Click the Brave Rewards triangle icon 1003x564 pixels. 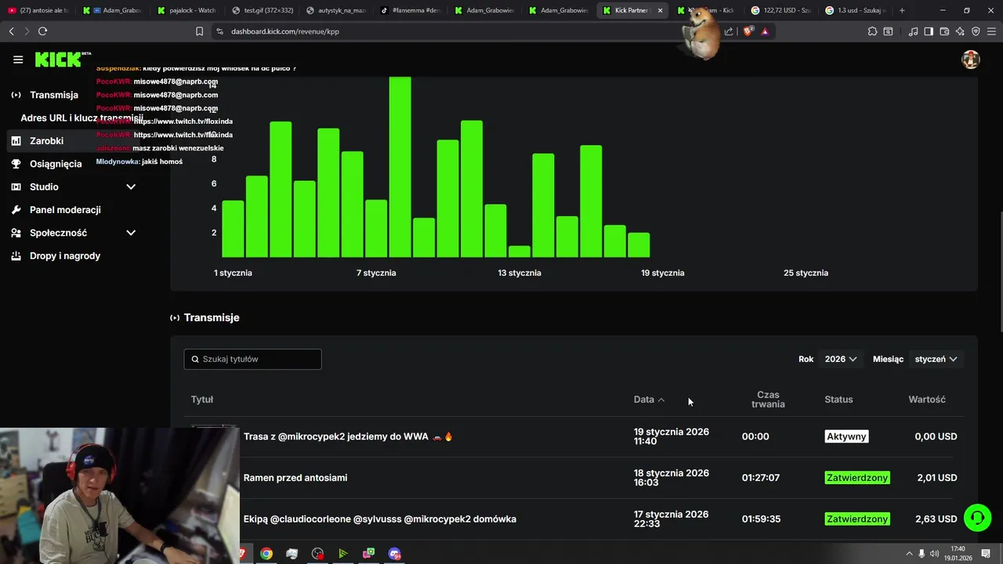[765, 31]
